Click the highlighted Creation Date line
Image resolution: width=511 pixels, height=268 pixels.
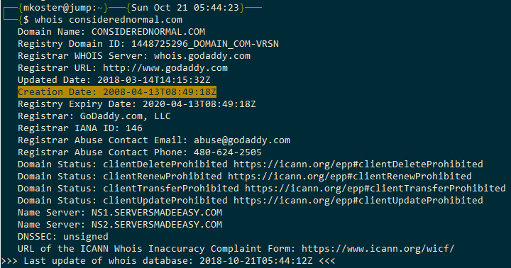[x=117, y=92]
